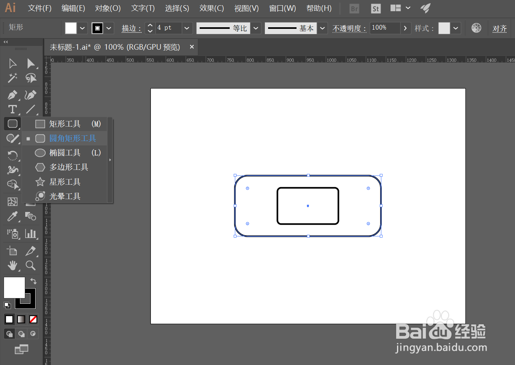515x365 pixels.
Task: Open the 文件(F) menu
Action: pos(40,8)
